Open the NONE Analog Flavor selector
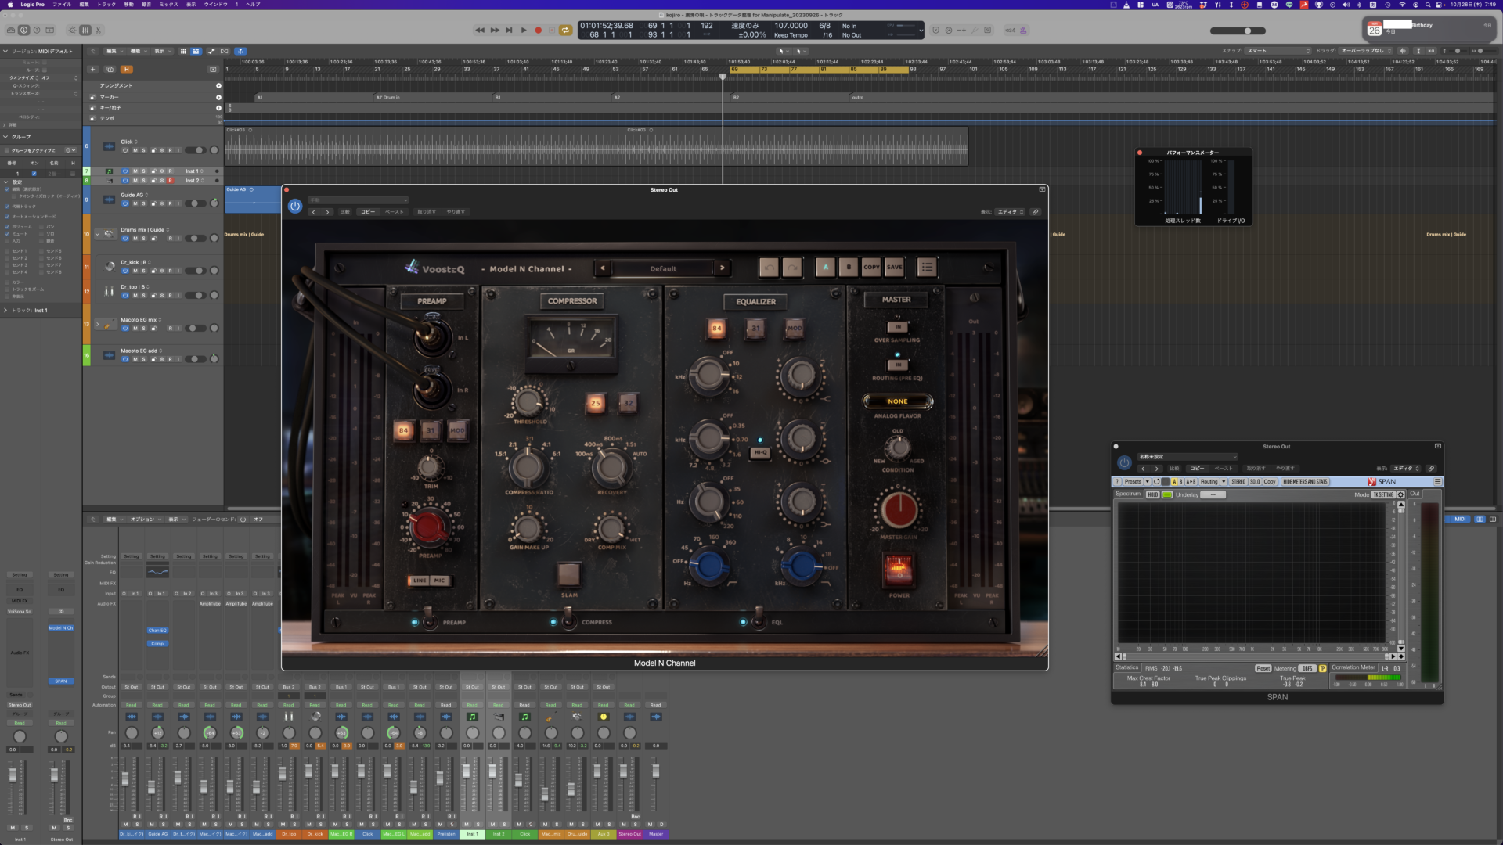This screenshot has width=1503, height=845. pos(898,401)
